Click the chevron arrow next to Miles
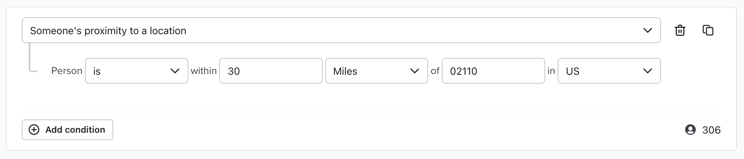 [414, 71]
